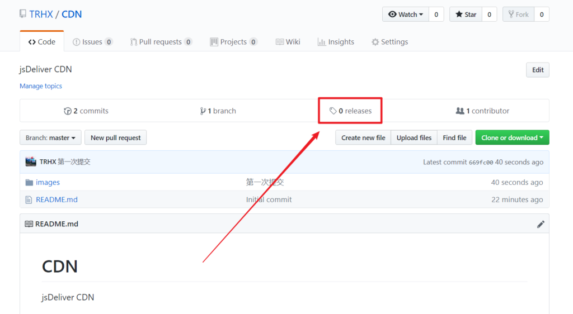Screen dimensions: 573x314
Task: Click the Settings gear icon
Action: click(x=375, y=42)
